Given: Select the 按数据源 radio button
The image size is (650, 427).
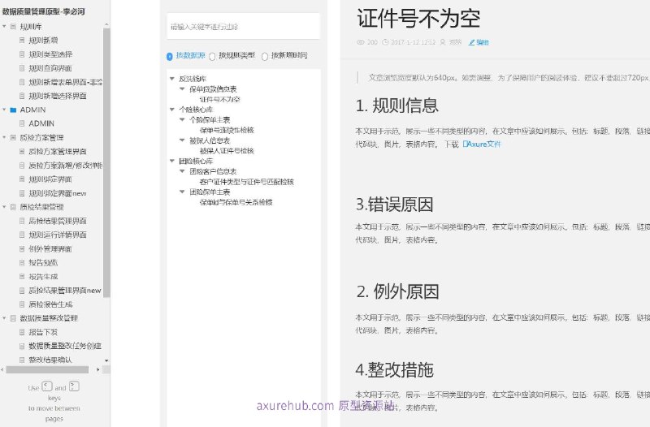Looking at the screenshot, I should pos(170,56).
